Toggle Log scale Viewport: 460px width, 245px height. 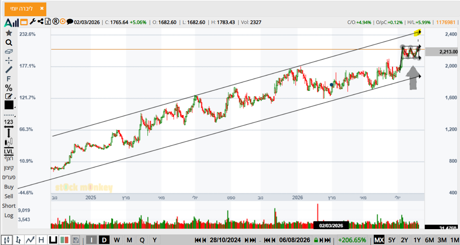tap(9, 215)
